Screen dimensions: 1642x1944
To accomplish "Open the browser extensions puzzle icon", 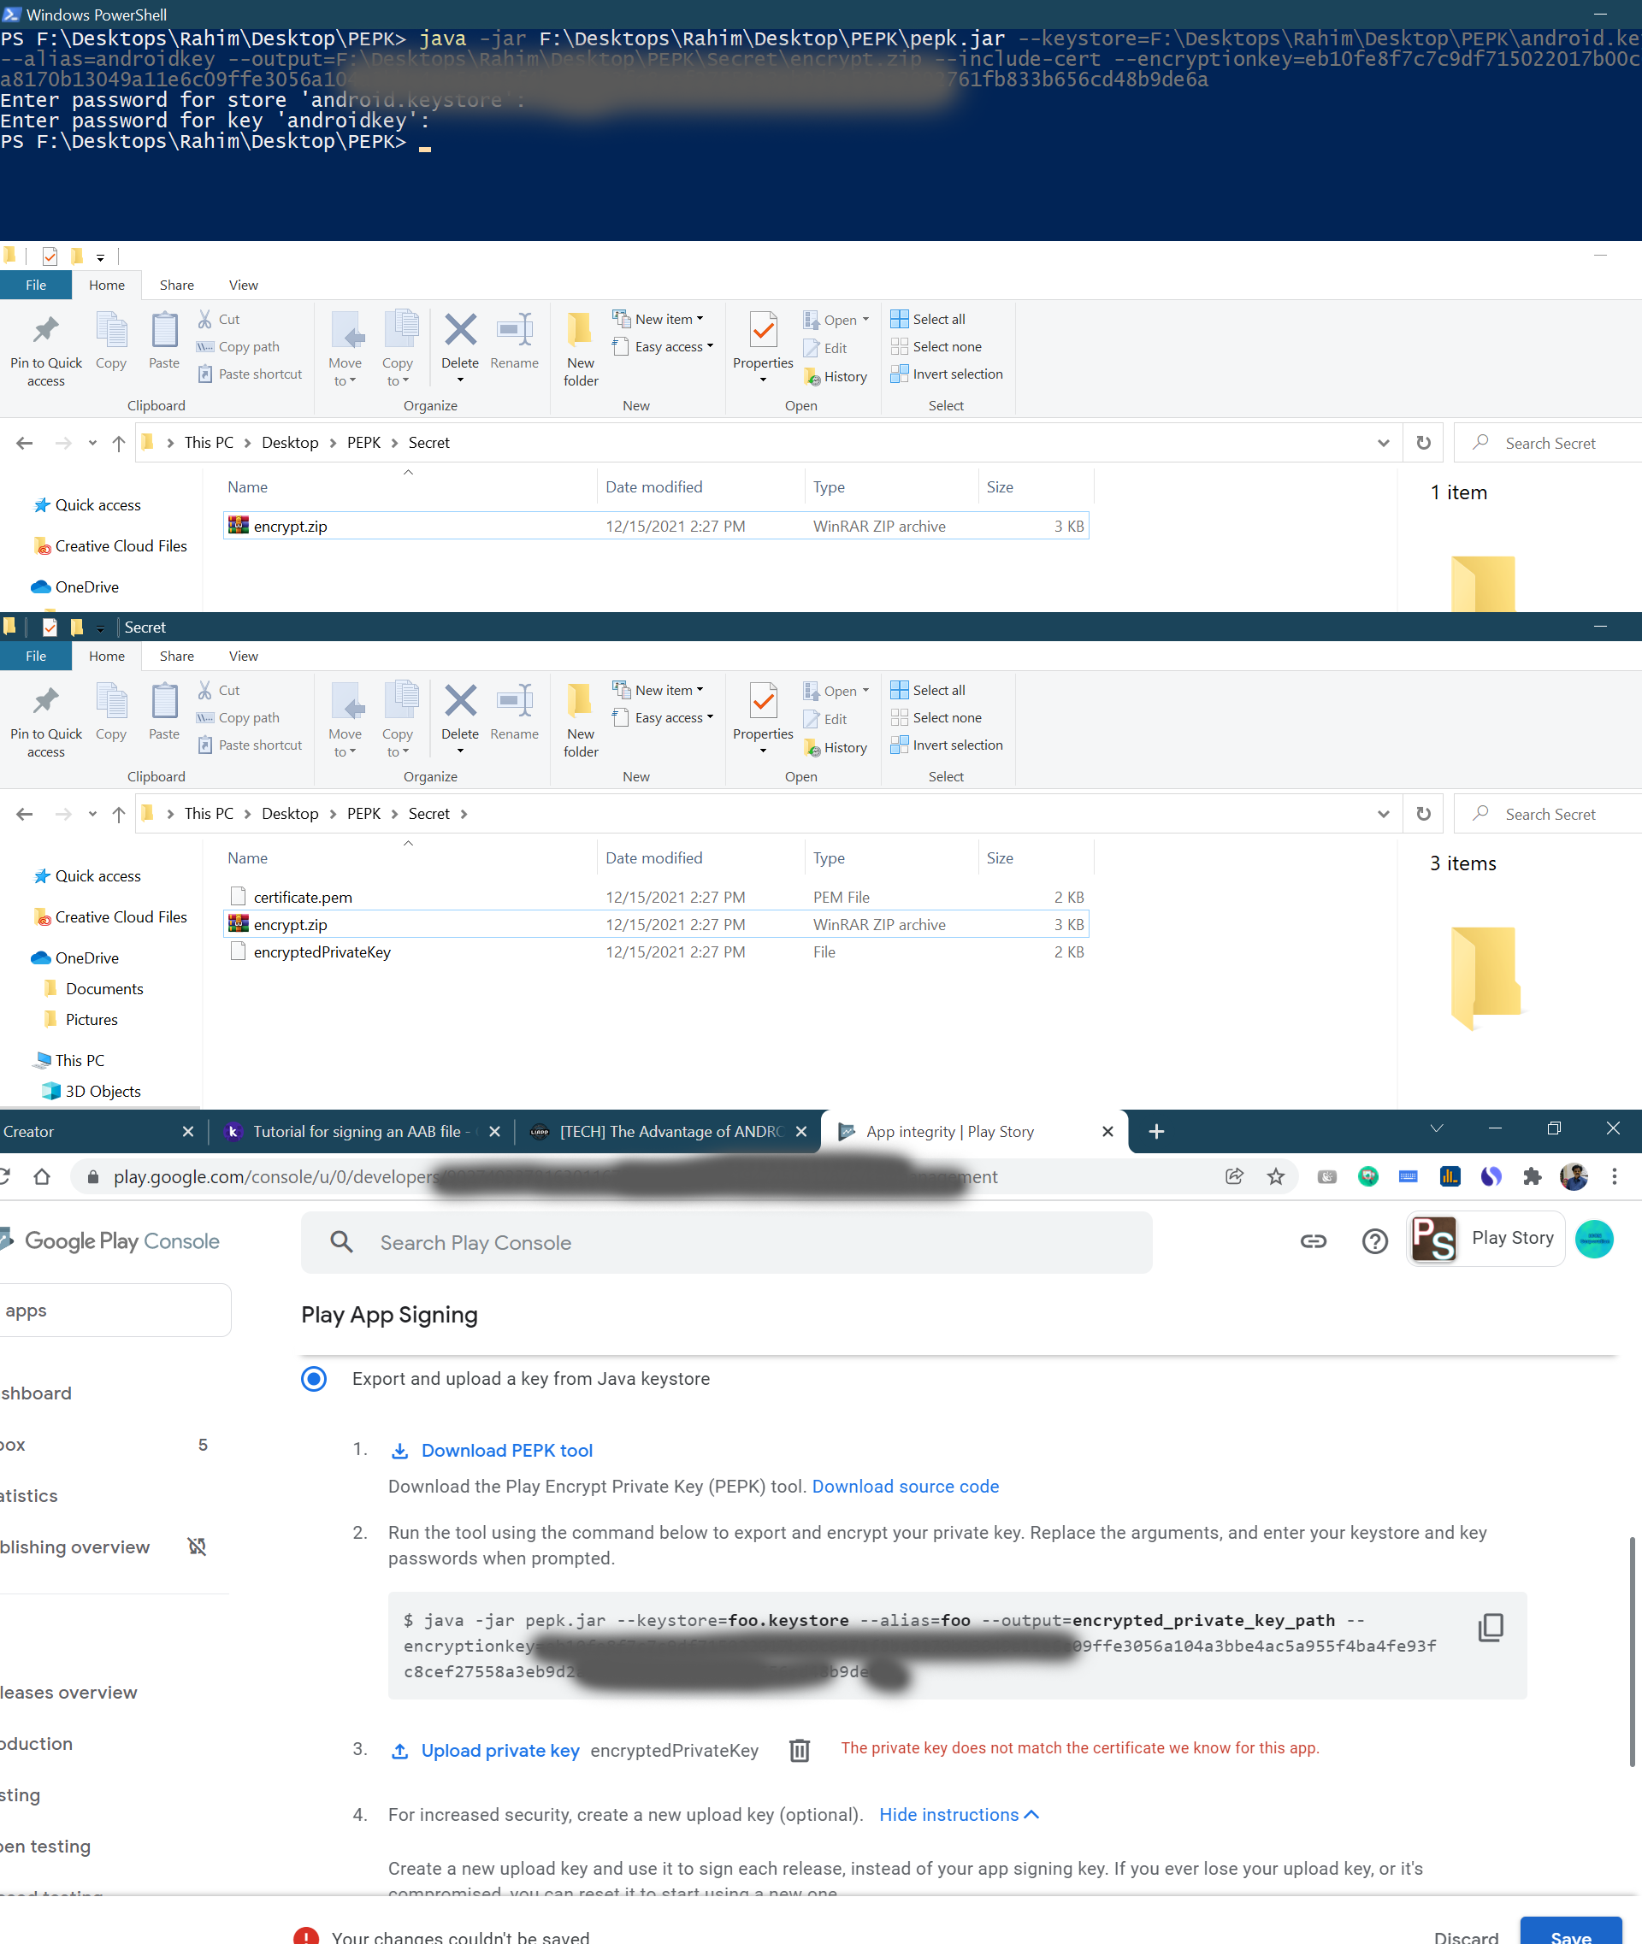I will pyautogui.click(x=1533, y=1177).
